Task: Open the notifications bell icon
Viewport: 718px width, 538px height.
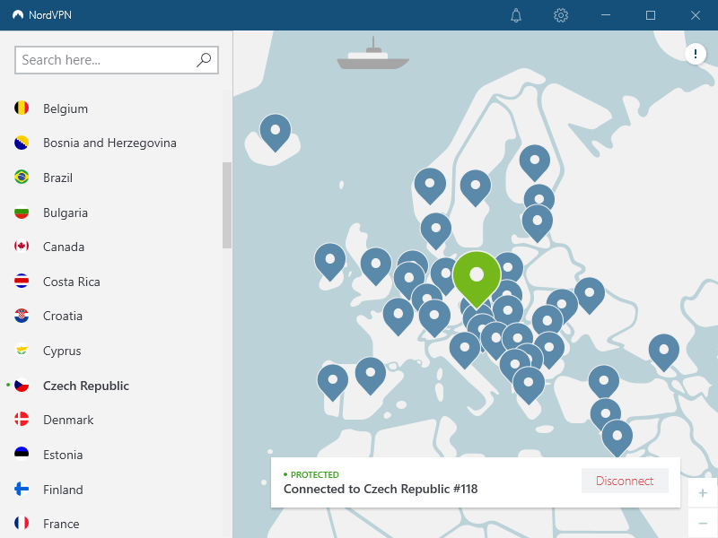Action: pyautogui.click(x=516, y=15)
